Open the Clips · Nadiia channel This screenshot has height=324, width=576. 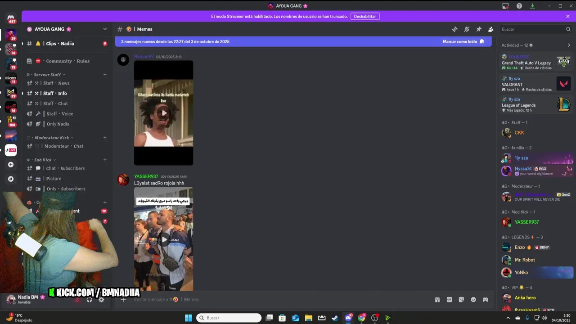click(67, 44)
